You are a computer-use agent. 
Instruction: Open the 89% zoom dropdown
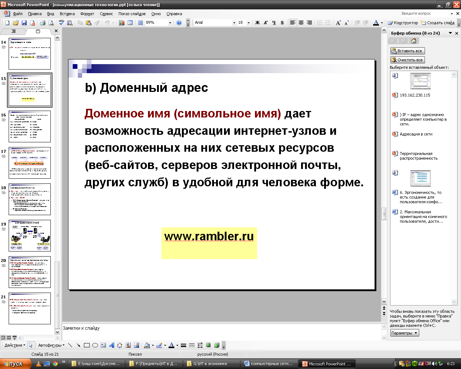(170, 23)
